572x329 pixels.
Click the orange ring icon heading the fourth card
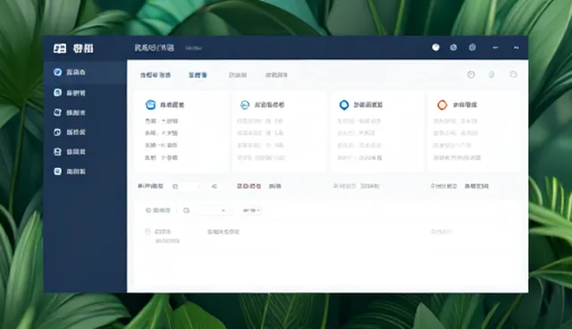(442, 105)
